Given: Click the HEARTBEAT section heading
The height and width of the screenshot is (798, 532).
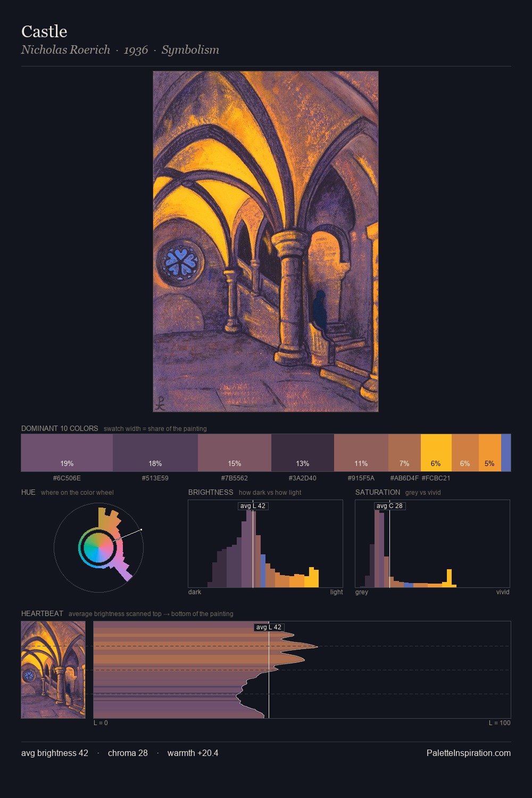Looking at the screenshot, I should point(42,613).
